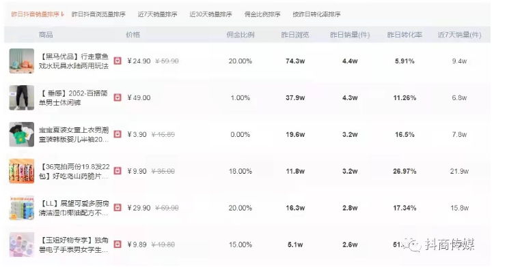
Task: Select the ¥29.90 price value
Action: pyautogui.click(x=139, y=208)
